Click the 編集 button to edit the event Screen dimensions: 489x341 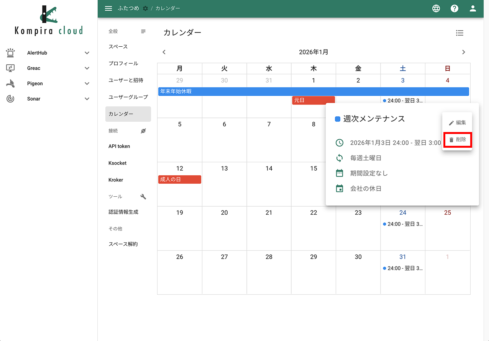(x=458, y=122)
